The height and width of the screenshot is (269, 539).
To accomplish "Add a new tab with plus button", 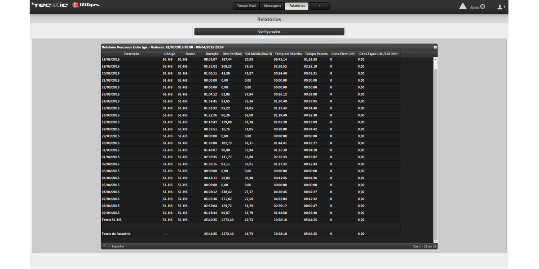I will [319, 6].
